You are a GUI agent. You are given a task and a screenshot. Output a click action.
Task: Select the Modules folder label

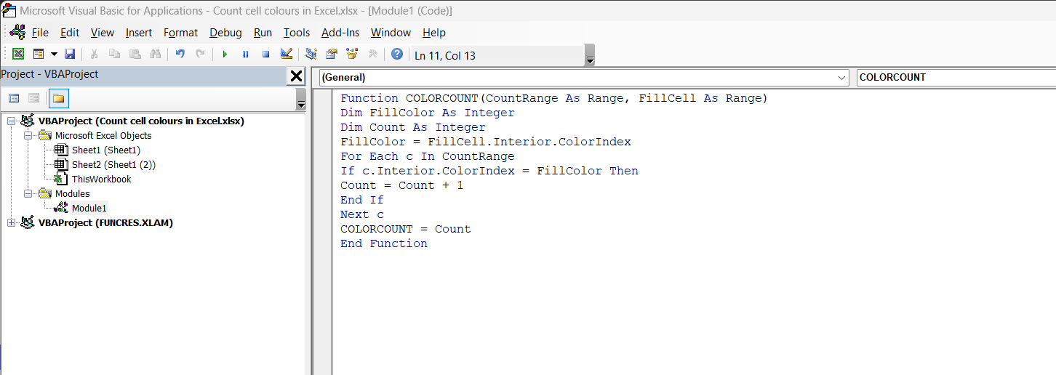tap(73, 193)
